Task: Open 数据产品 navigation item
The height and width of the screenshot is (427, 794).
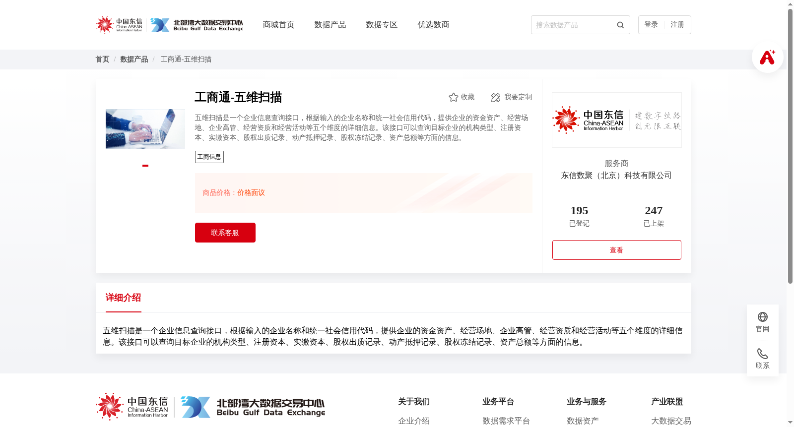Action: point(330,25)
